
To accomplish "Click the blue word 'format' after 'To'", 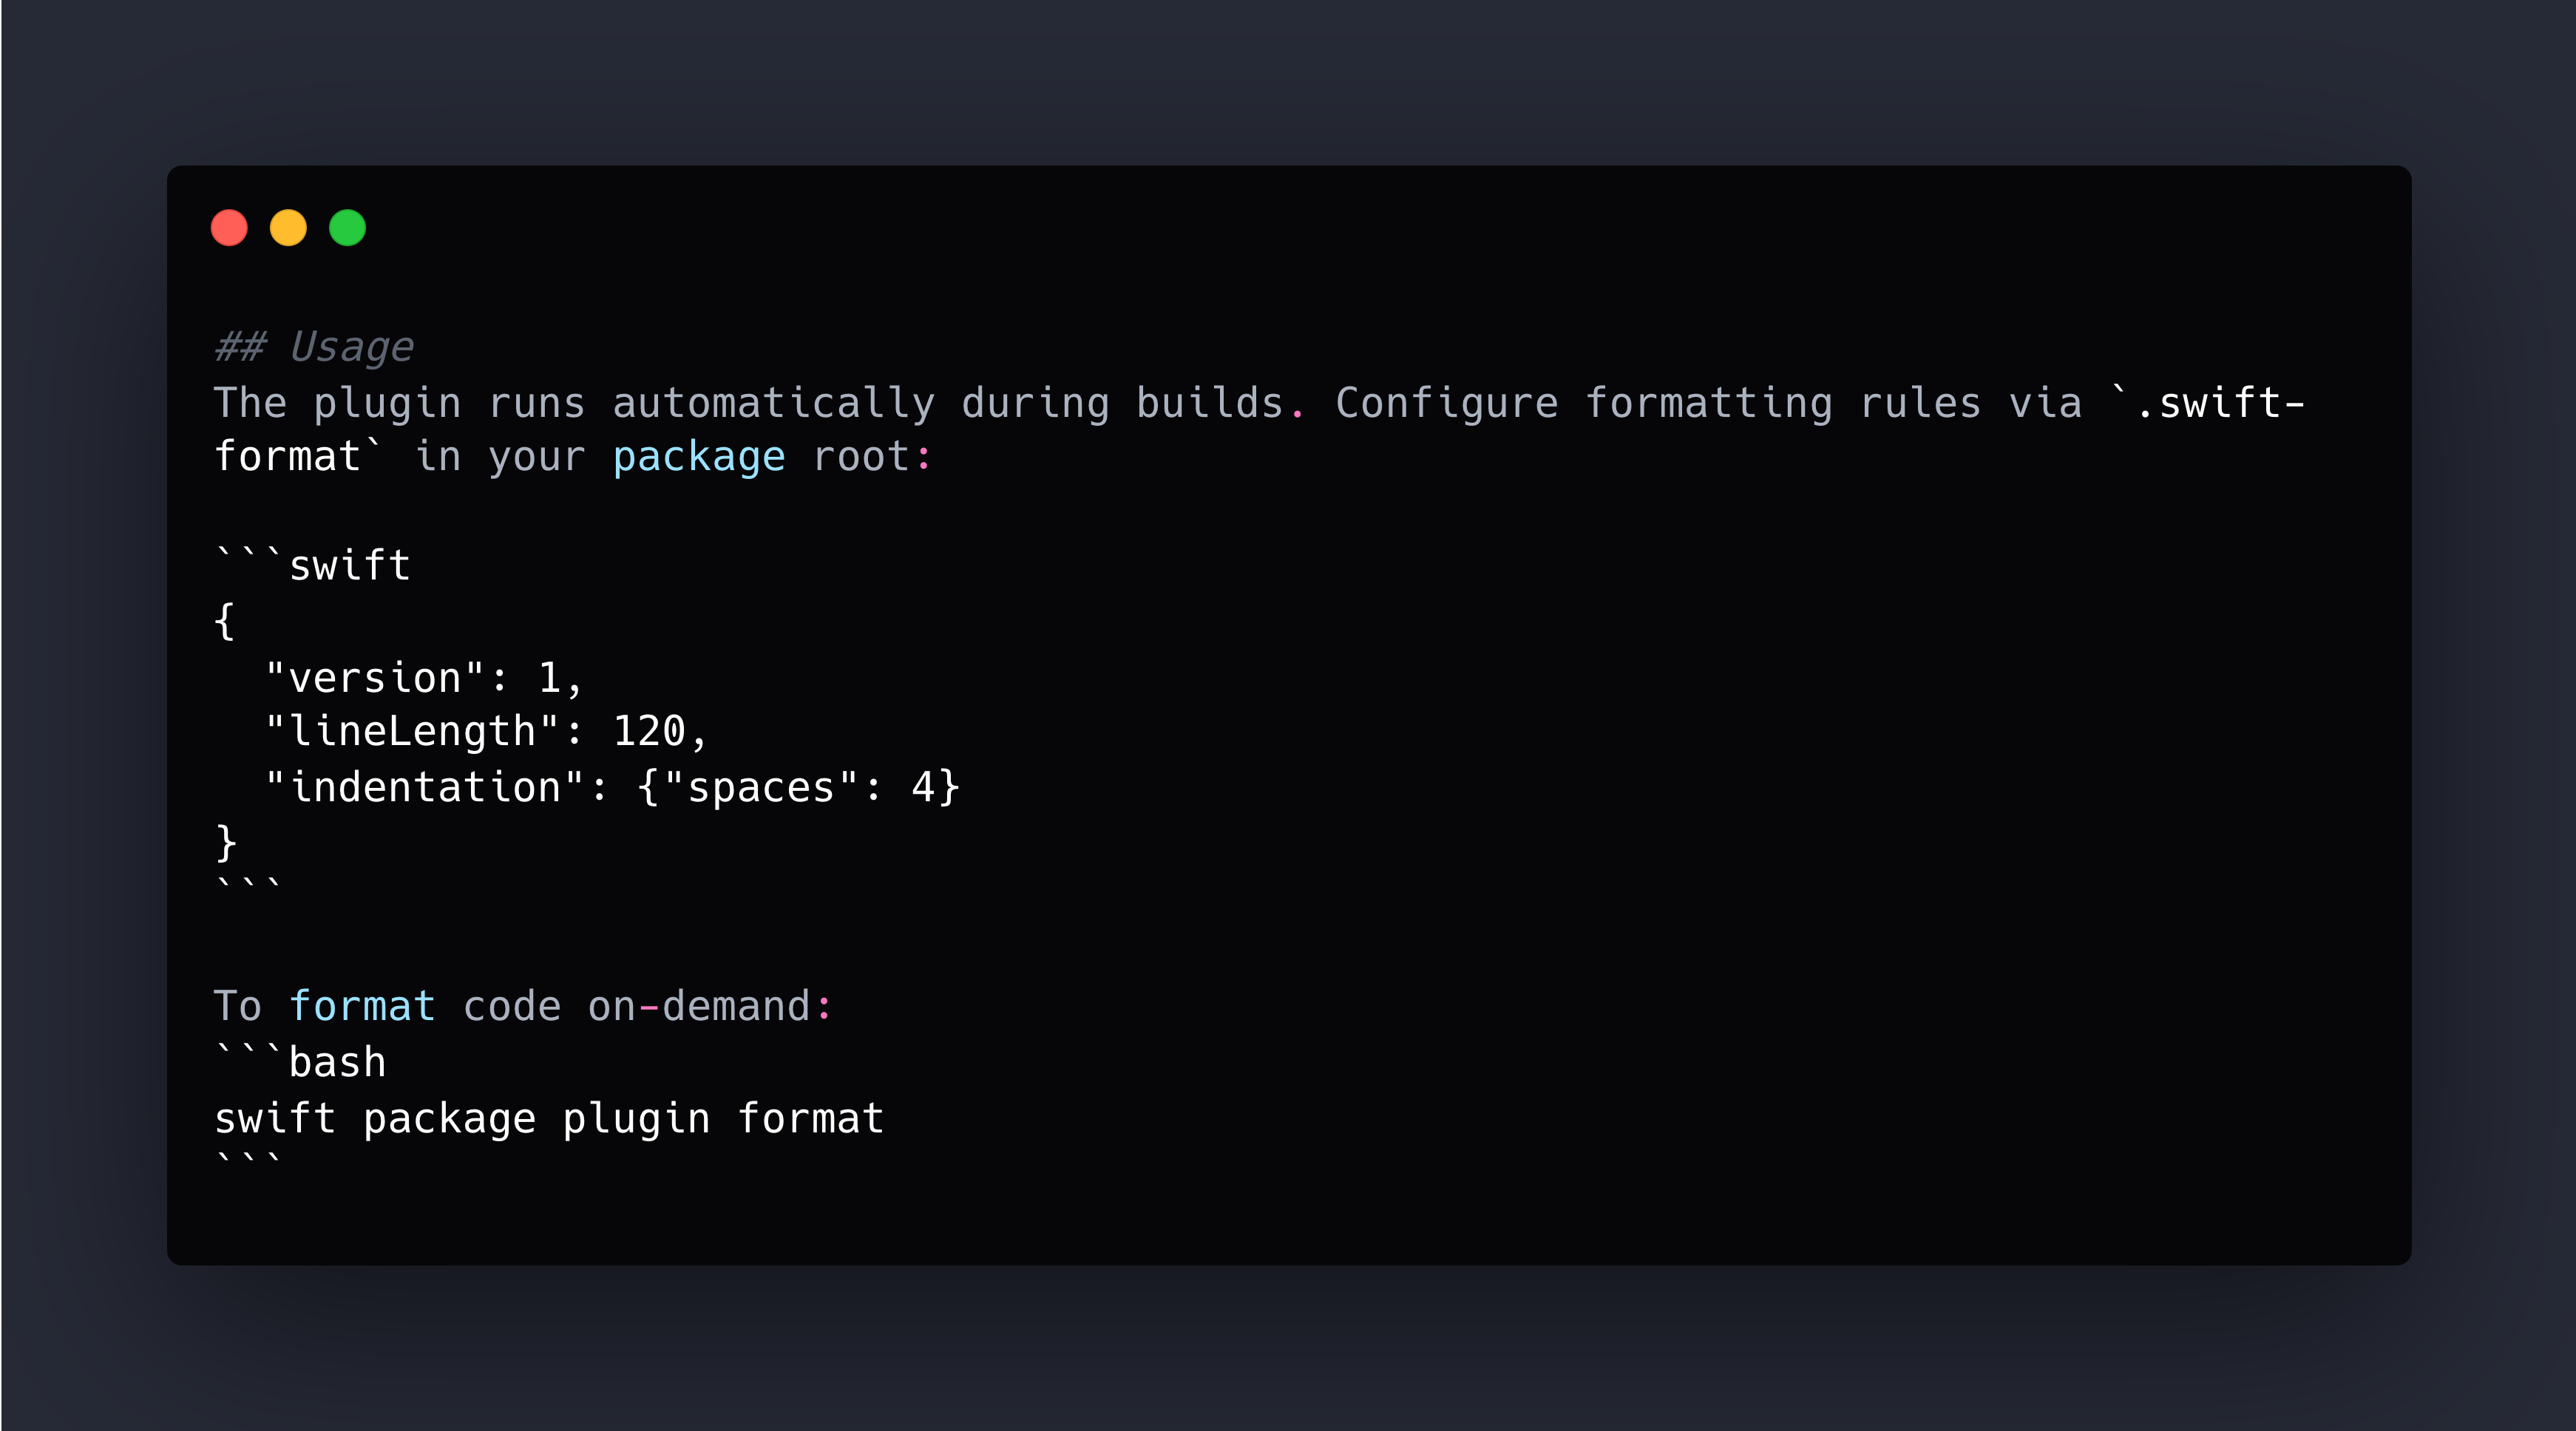I will [362, 1006].
